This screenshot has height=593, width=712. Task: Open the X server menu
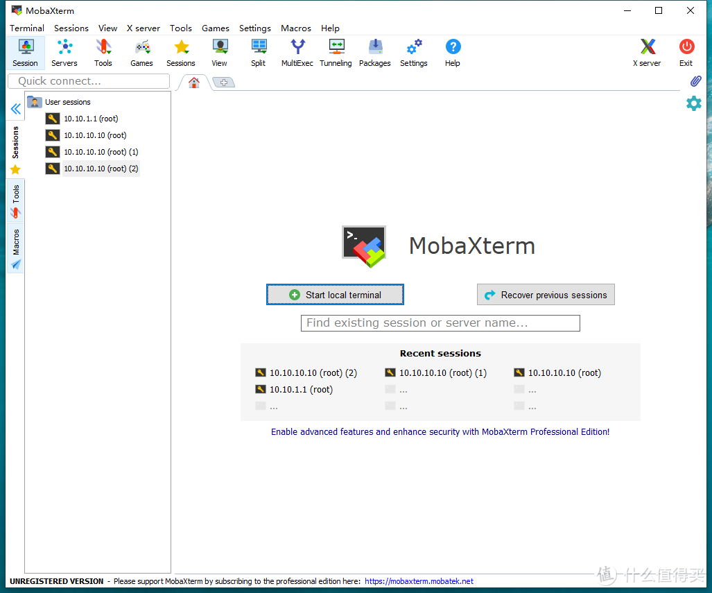tap(144, 28)
